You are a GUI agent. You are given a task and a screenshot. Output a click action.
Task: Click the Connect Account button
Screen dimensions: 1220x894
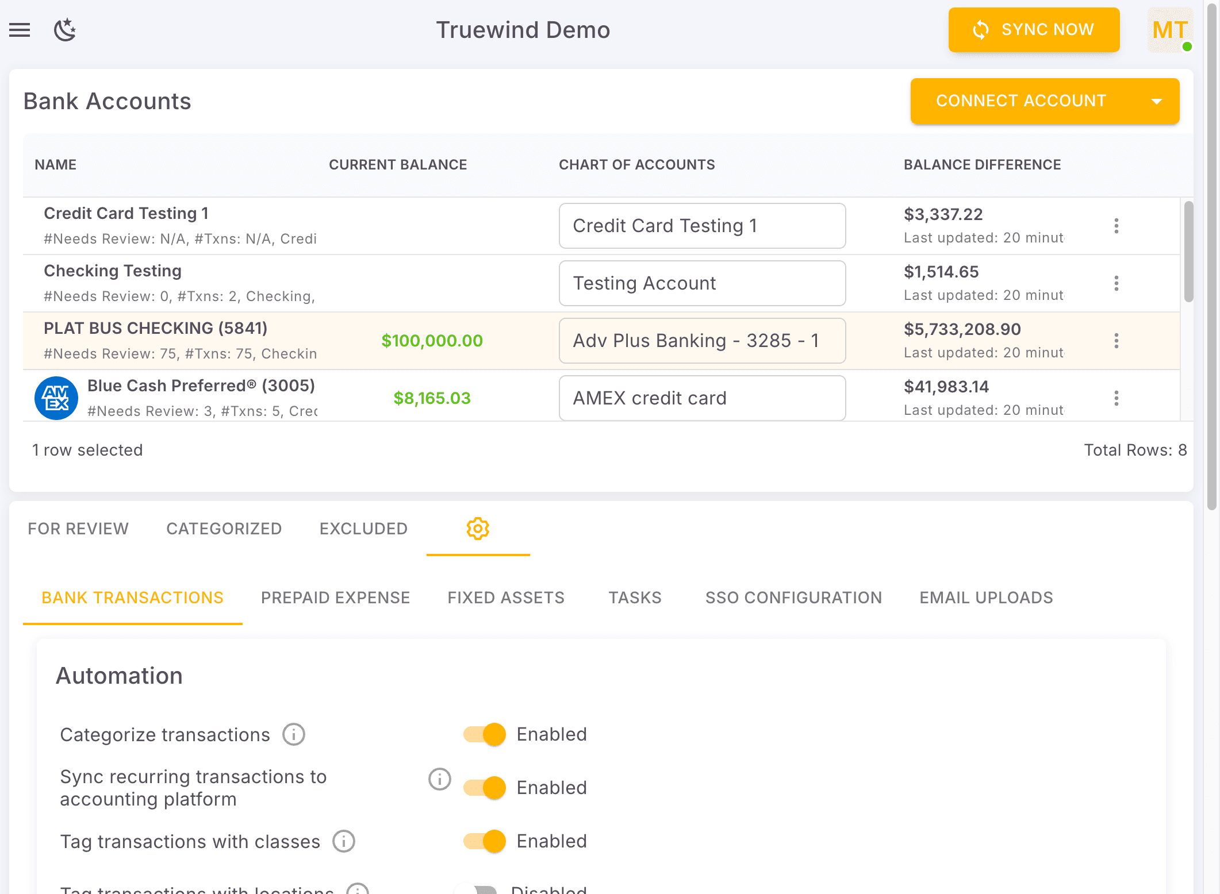[x=1020, y=101]
